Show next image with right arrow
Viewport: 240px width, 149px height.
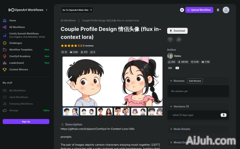pyautogui.click(x=156, y=82)
